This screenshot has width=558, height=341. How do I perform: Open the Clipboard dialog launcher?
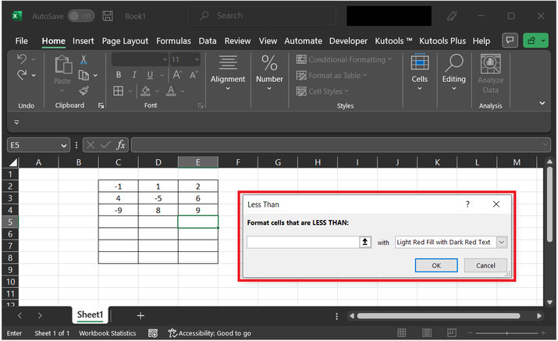coord(101,105)
